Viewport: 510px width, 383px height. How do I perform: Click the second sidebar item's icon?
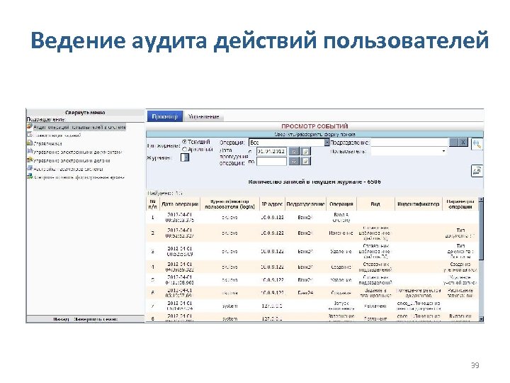pos(30,135)
